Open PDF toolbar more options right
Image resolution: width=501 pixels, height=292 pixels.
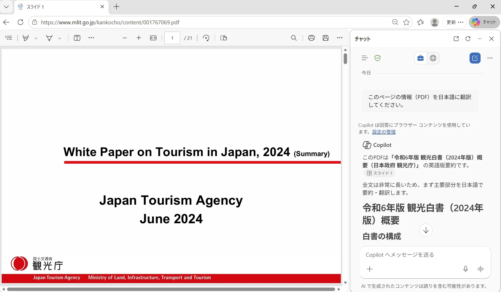(x=340, y=38)
